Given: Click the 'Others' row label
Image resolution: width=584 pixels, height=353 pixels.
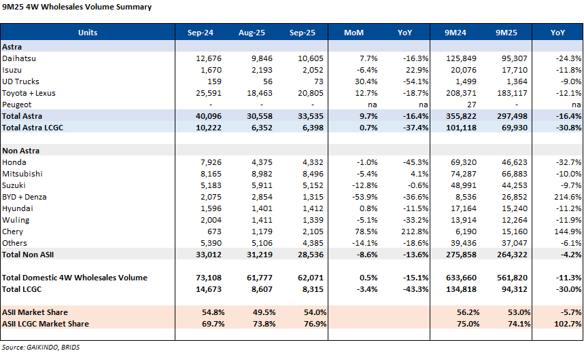Looking at the screenshot, I should pyautogui.click(x=14, y=243).
